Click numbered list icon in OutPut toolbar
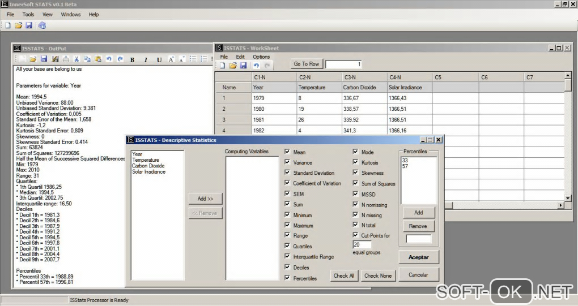578x306 pixels. point(204,59)
